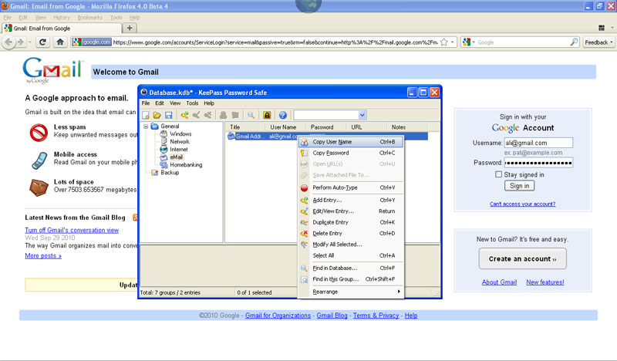This screenshot has width=617, height=361.
Task: Choose Edit/View Entry in context menu
Action: (351, 211)
